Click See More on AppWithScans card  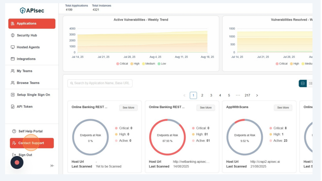click(283, 108)
